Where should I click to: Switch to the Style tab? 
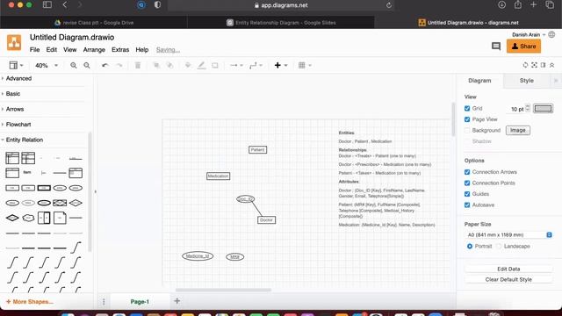click(x=527, y=81)
